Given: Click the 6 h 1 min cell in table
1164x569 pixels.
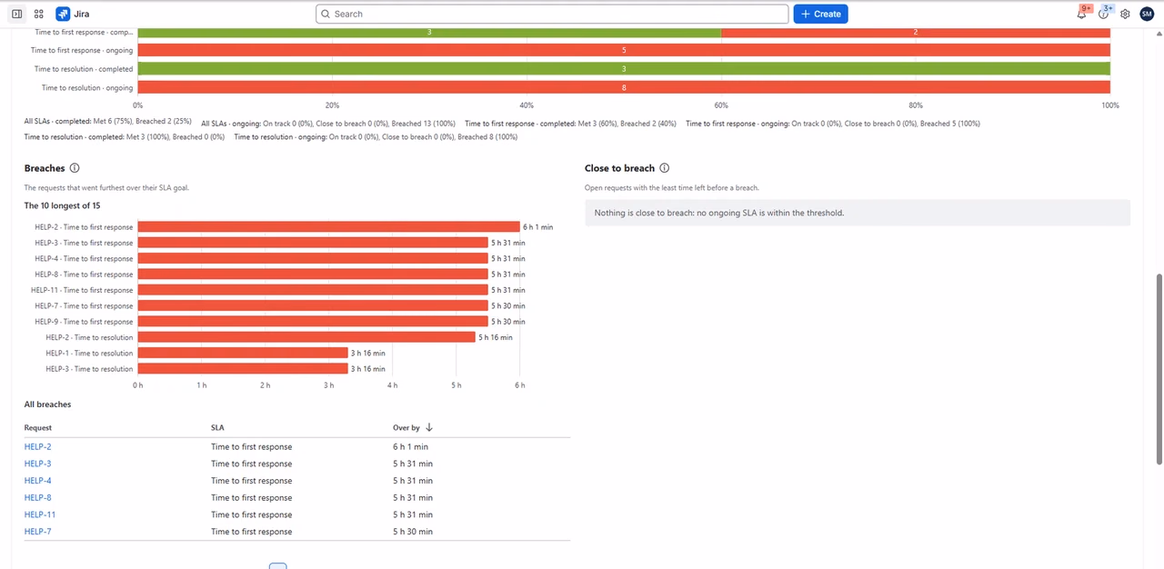Looking at the screenshot, I should pos(410,447).
